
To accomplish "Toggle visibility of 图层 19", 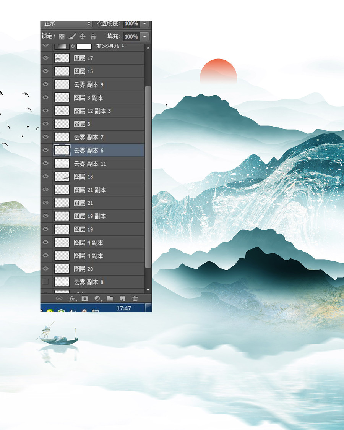I will click(45, 229).
